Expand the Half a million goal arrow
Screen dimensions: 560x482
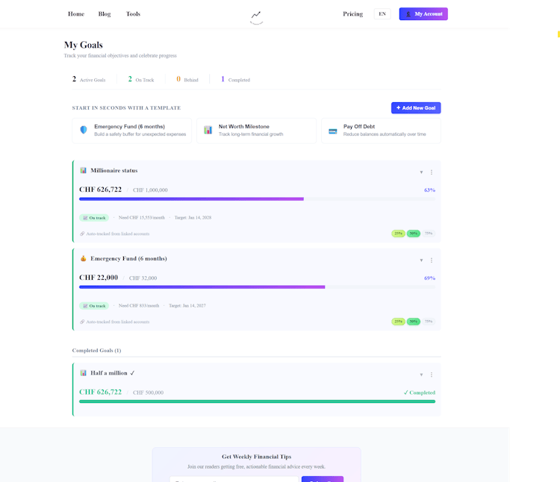click(x=421, y=375)
